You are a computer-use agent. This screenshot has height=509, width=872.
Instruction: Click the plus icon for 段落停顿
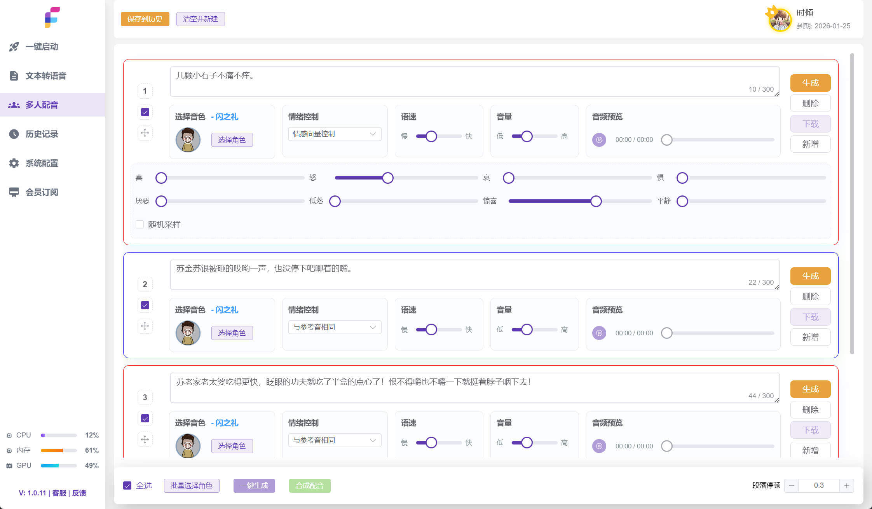[846, 485]
